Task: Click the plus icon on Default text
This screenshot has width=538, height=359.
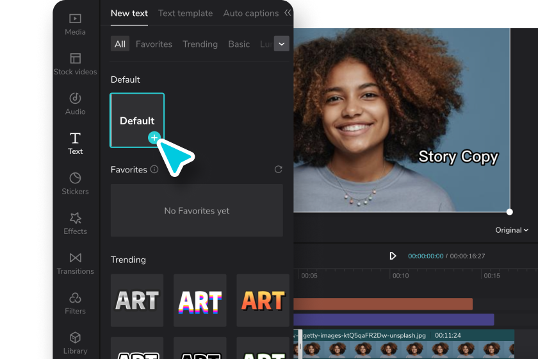Action: click(154, 138)
